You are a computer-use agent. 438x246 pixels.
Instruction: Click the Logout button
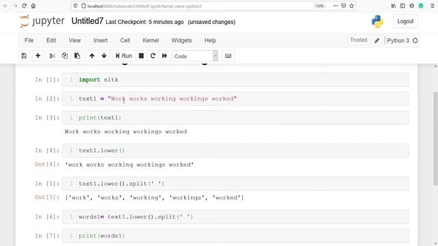click(405, 21)
